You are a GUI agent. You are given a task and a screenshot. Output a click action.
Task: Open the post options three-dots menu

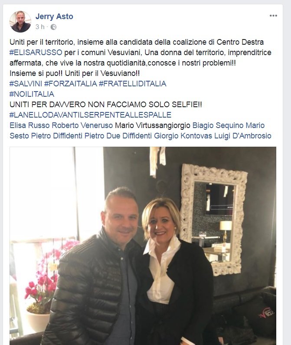click(273, 16)
